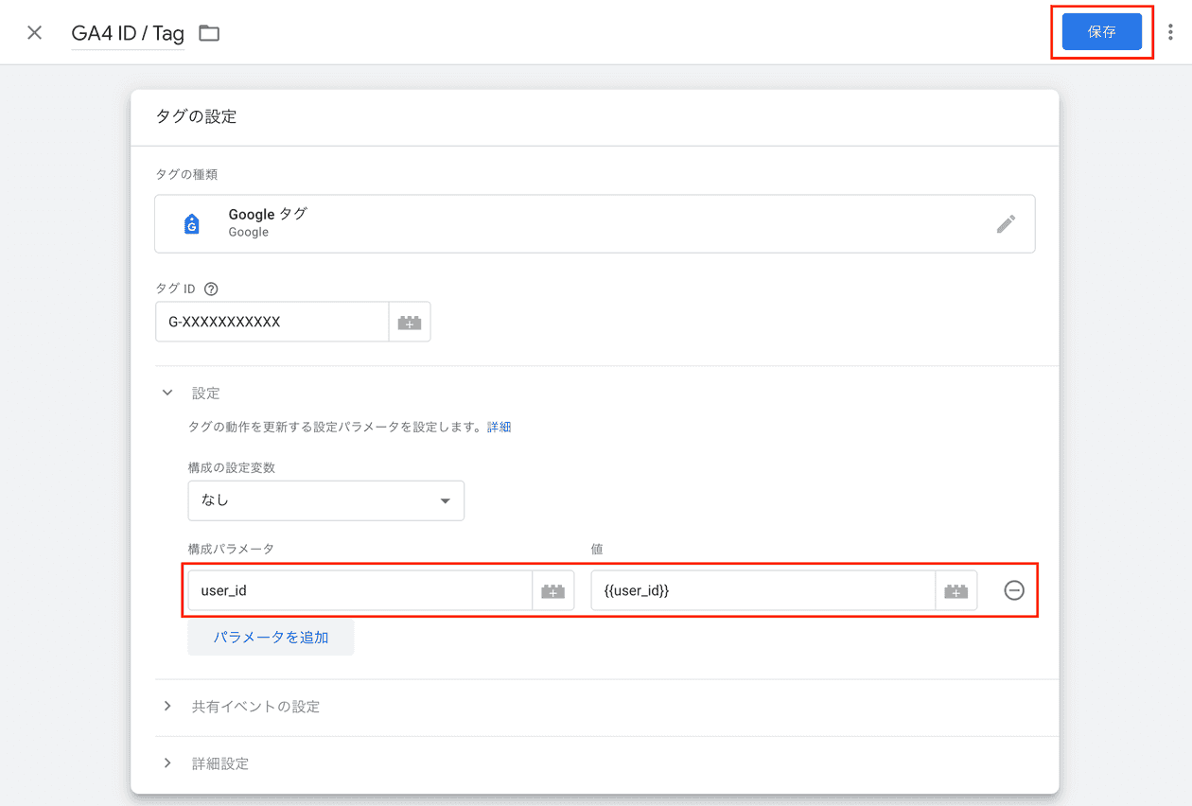
Task: Collapse the 設定 section
Action: coord(167,392)
